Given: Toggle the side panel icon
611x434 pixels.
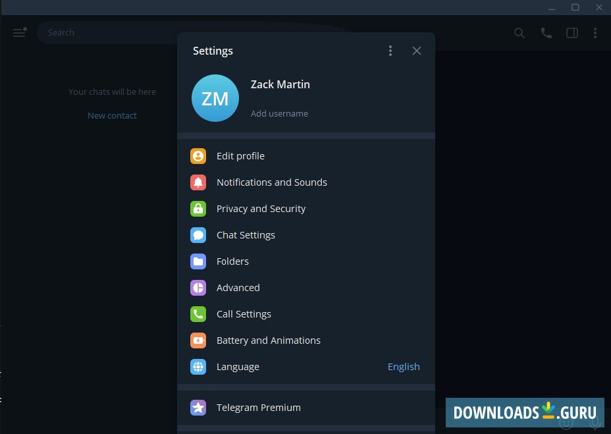Looking at the screenshot, I should [571, 33].
